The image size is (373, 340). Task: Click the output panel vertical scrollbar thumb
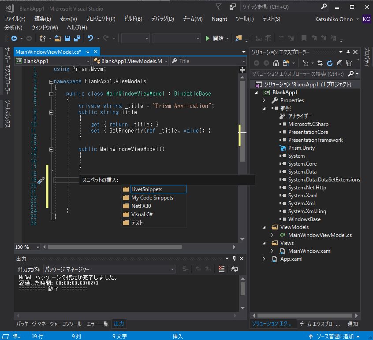(242, 288)
